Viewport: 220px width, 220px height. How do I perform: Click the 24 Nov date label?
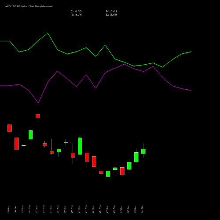point(86,209)
